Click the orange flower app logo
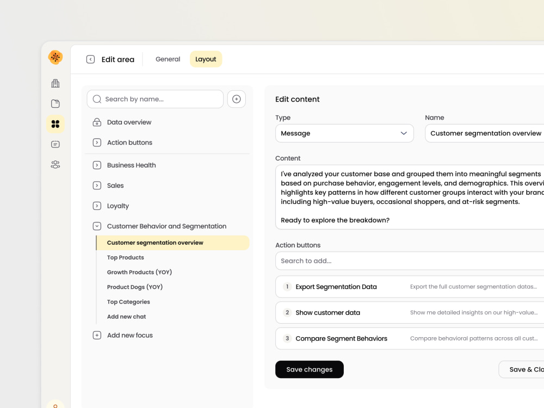544x408 pixels. click(55, 57)
